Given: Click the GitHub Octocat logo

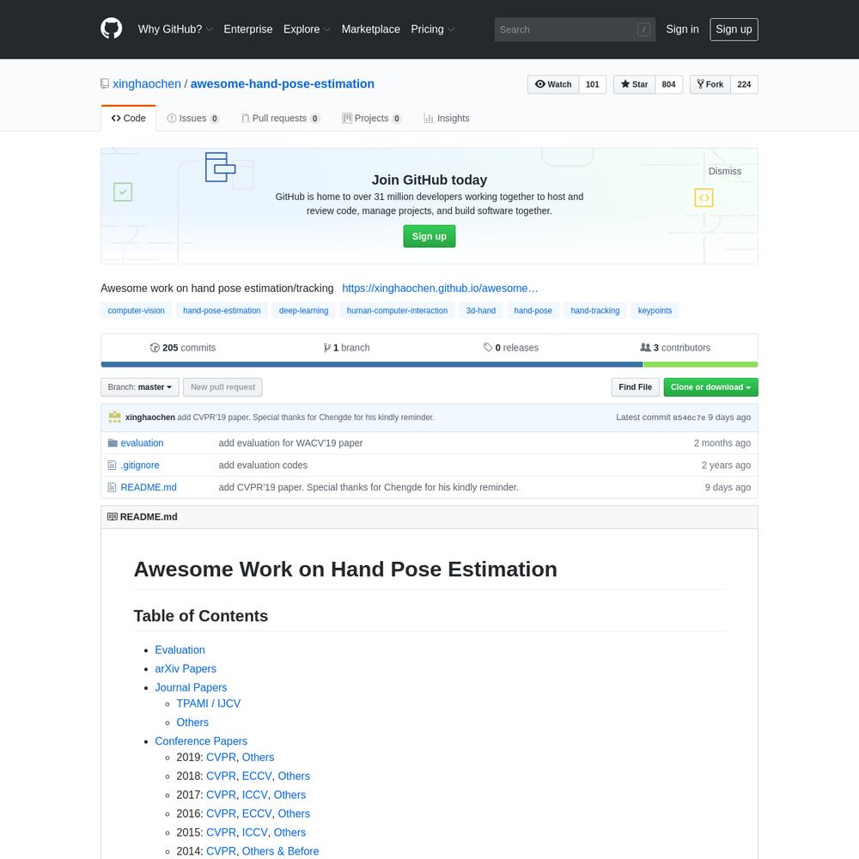Looking at the screenshot, I should coord(111,28).
